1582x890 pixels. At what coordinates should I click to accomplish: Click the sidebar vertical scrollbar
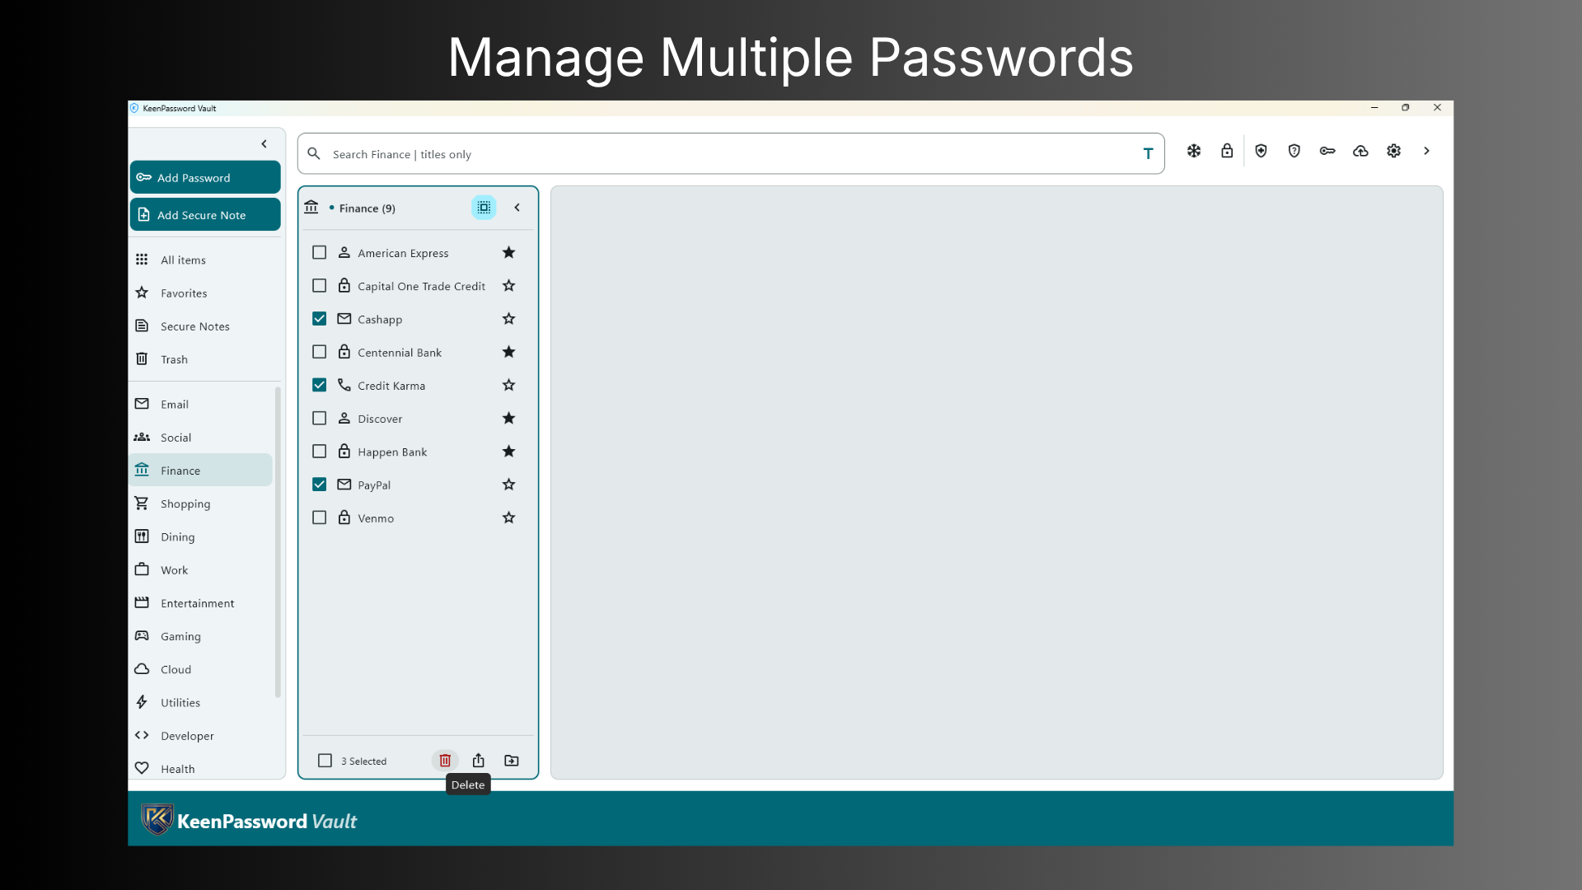278,544
